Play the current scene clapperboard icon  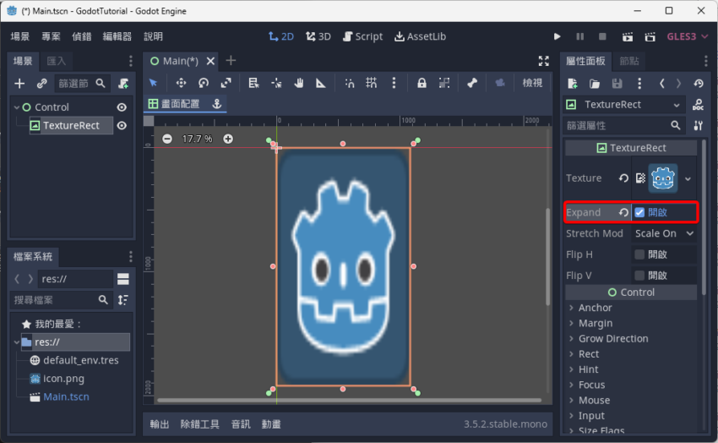click(628, 36)
